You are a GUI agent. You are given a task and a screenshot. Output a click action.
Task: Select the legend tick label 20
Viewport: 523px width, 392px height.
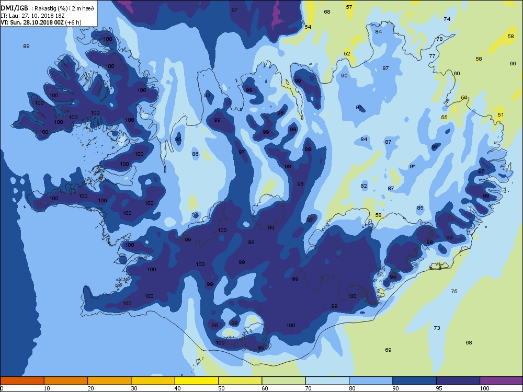90,388
